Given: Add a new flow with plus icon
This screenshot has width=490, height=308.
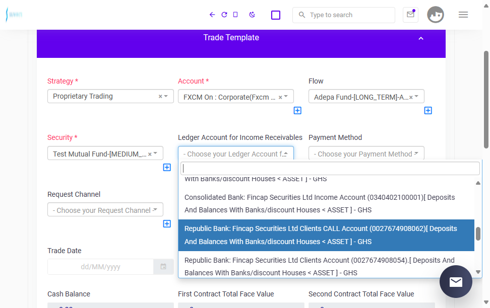Looking at the screenshot, I should 428,111.
